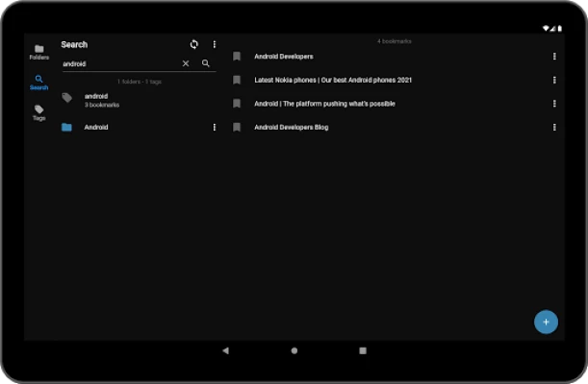Switch to the Folders tab
This screenshot has height=384, width=588.
point(38,52)
